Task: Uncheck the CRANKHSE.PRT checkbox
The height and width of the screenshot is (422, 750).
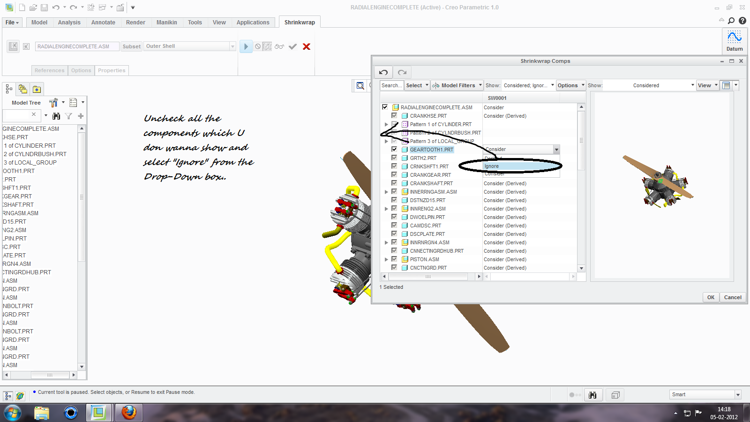Action: 394,115
